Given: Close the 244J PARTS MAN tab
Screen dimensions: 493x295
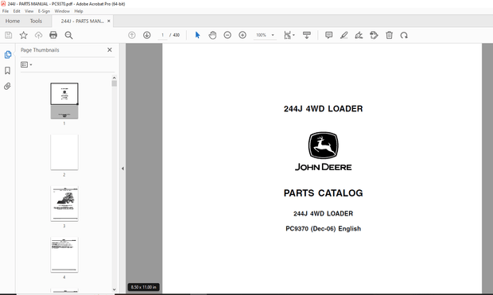Looking at the screenshot, I should 109,21.
